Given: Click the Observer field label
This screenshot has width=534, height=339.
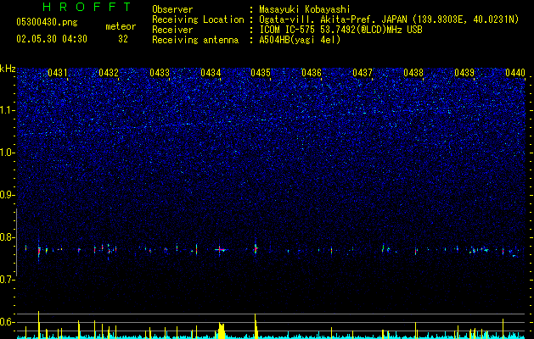Looking at the screenshot, I should tap(172, 9).
